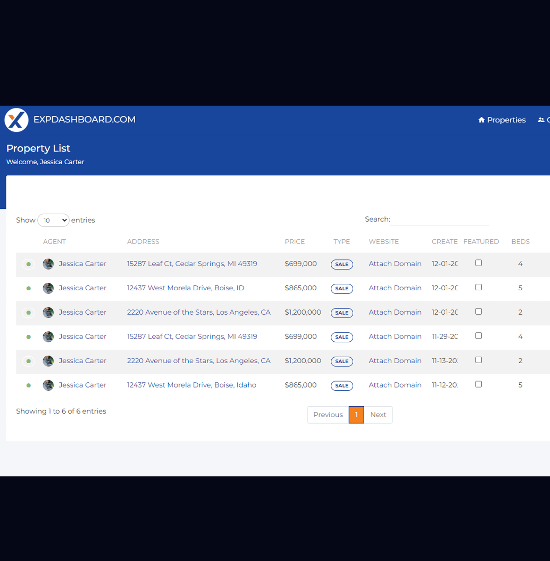The width and height of the screenshot is (550, 561).
Task: Click Attach Domain link in first row
Action: coord(395,264)
